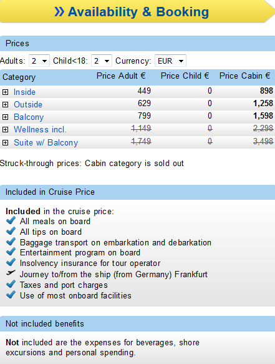
Task: Click Outside cabin price 1,258
Action: point(263,103)
